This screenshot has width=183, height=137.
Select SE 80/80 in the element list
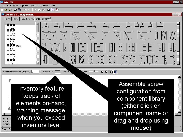(x=11, y=61)
